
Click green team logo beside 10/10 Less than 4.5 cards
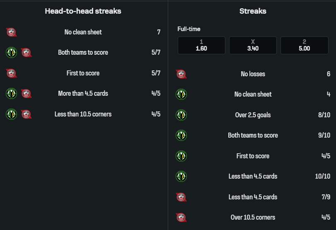pyautogui.click(x=181, y=176)
